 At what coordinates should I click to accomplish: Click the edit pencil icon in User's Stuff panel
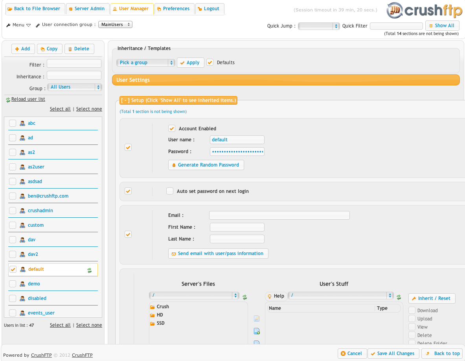click(x=257, y=318)
